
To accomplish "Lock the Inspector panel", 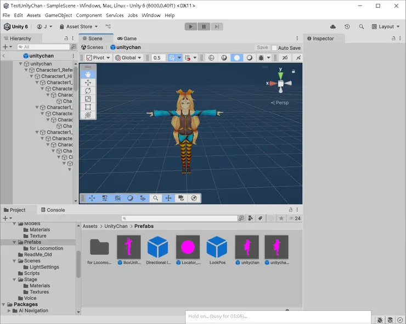I will 393,38.
